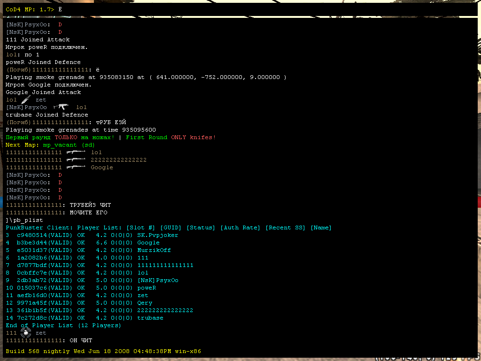Click the 'First Round ONLY knifes!' message
This screenshot has width=481, height=361.
[171, 137]
